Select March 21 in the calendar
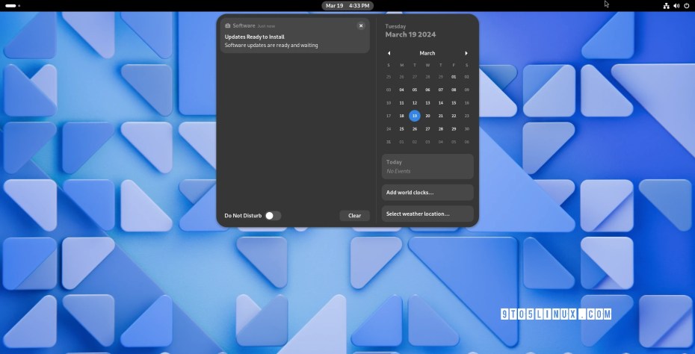This screenshot has width=695, height=354. tap(441, 116)
